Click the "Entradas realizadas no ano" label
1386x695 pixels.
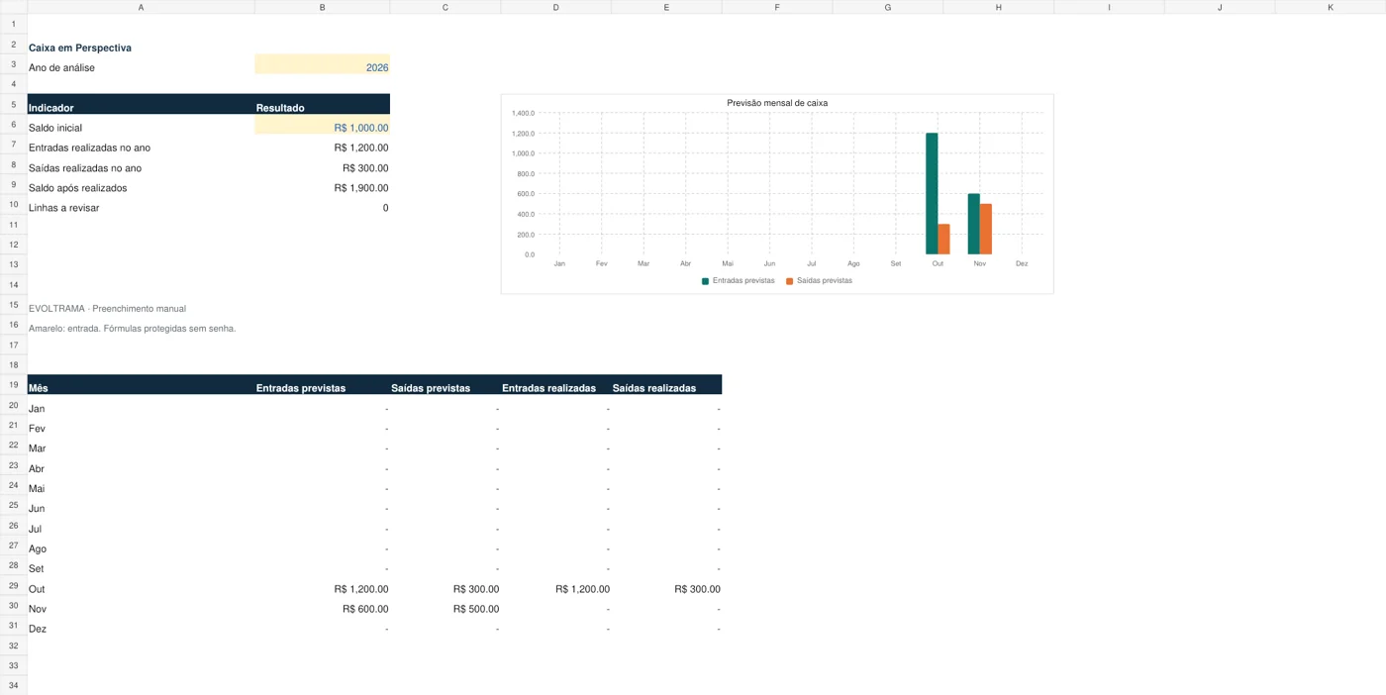pos(89,148)
